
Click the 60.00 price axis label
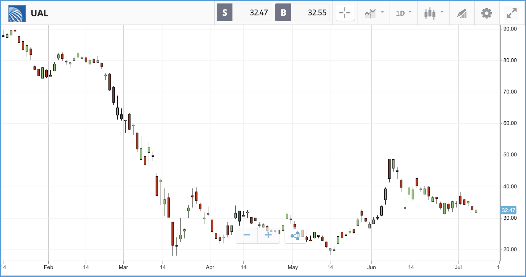[x=510, y=123]
